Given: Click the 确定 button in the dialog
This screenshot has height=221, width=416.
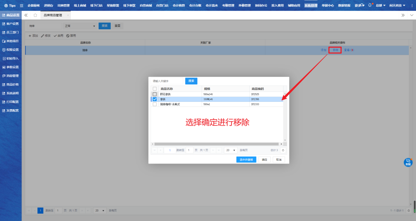Looking at the screenshot, I should click(264, 159).
